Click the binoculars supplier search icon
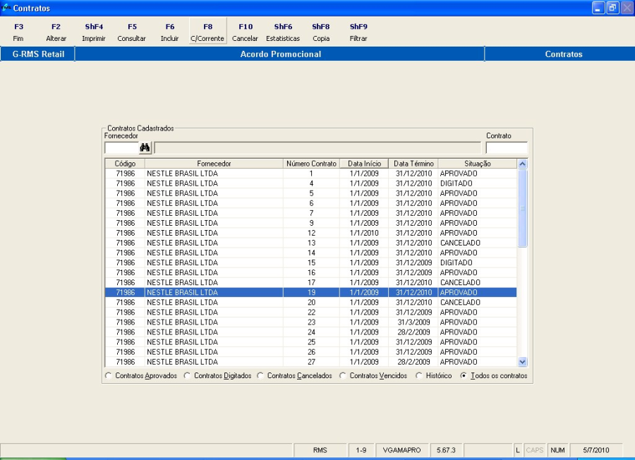The width and height of the screenshot is (635, 460). click(x=145, y=147)
